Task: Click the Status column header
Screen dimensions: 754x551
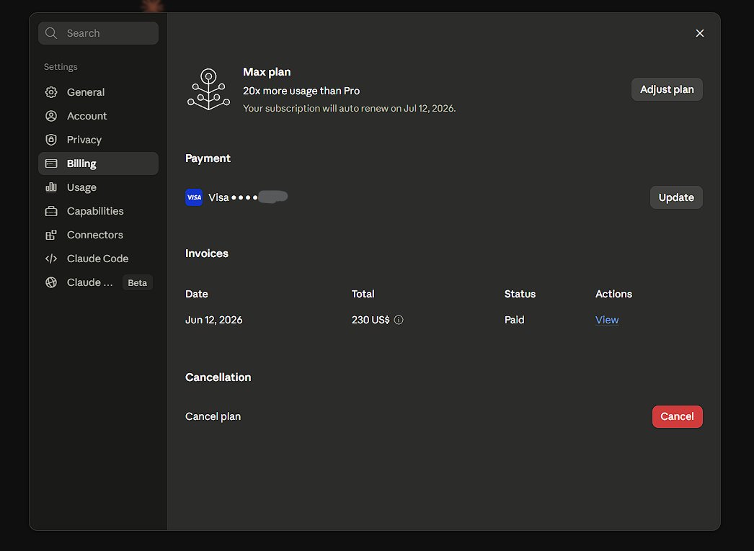Action: coord(520,294)
